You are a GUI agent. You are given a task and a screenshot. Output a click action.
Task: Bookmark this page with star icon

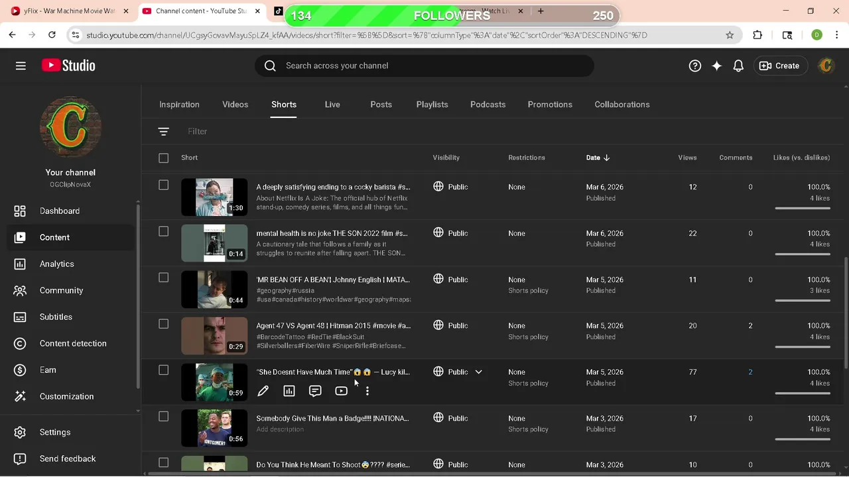pos(730,35)
